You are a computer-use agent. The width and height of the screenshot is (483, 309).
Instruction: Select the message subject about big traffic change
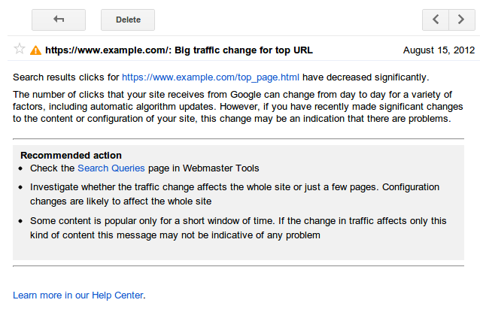point(179,50)
